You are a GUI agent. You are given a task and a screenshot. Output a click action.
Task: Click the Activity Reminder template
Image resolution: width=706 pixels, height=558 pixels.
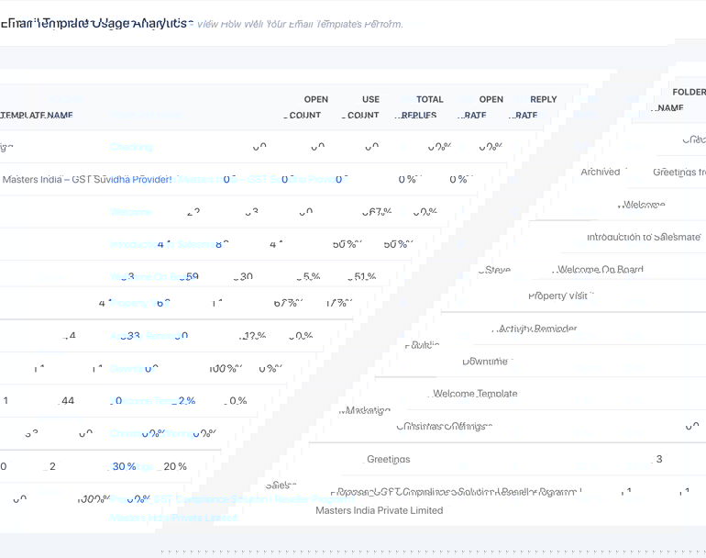(x=536, y=329)
